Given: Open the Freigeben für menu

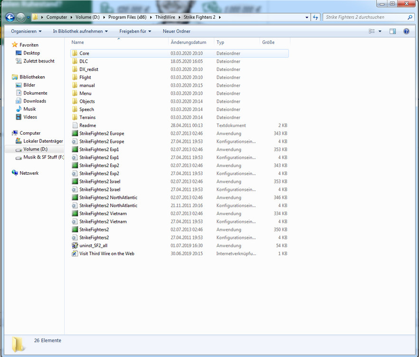Looking at the screenshot, I should pos(135,31).
